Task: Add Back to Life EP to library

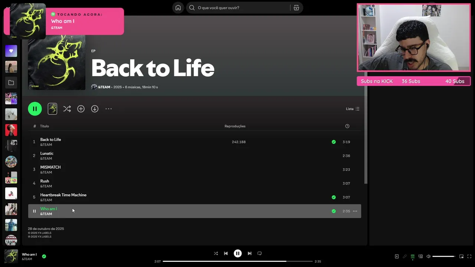Action: coord(81,109)
